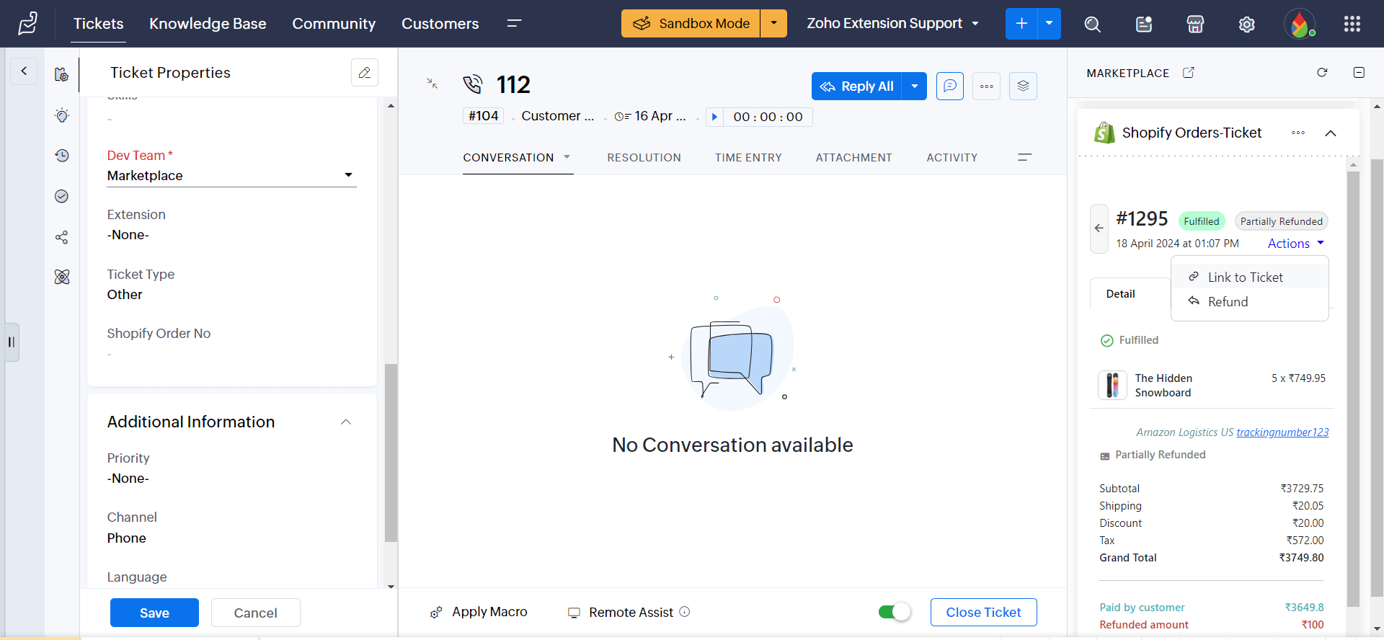Open the Actions dropdown for order #1295
This screenshot has width=1384, height=640.
[x=1295, y=244]
